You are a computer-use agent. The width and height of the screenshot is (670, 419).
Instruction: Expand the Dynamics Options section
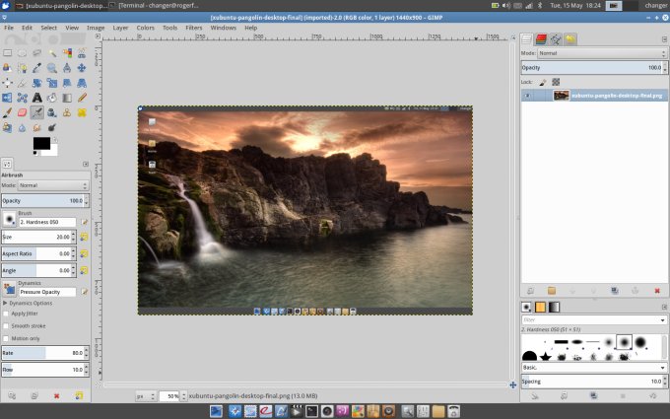[x=5, y=303]
